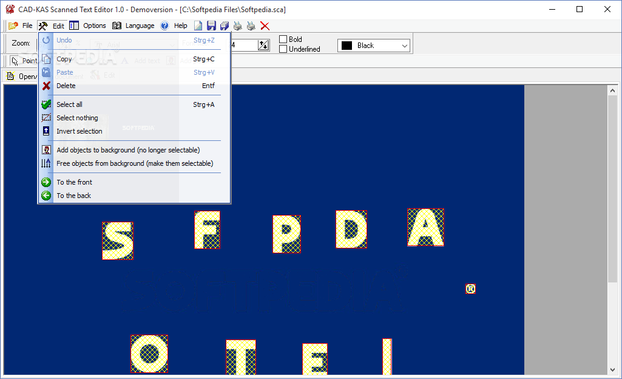Select the letter E object on canvas
The height and width of the screenshot is (379, 622).
(315, 359)
